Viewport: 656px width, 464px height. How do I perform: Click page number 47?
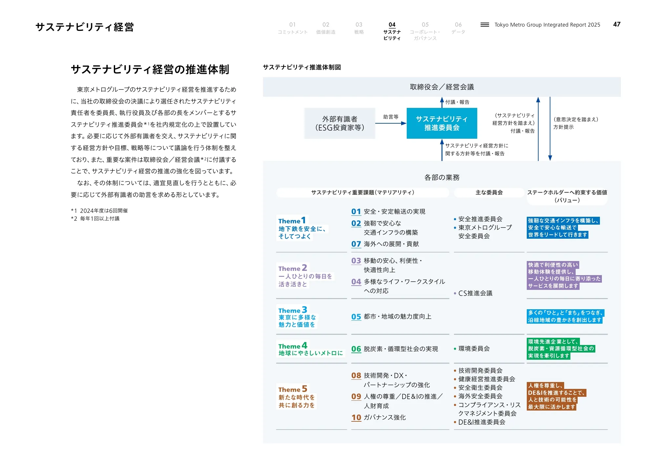[x=617, y=24]
